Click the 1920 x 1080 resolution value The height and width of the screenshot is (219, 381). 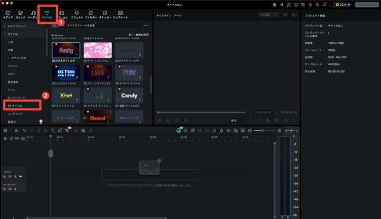tap(336, 43)
